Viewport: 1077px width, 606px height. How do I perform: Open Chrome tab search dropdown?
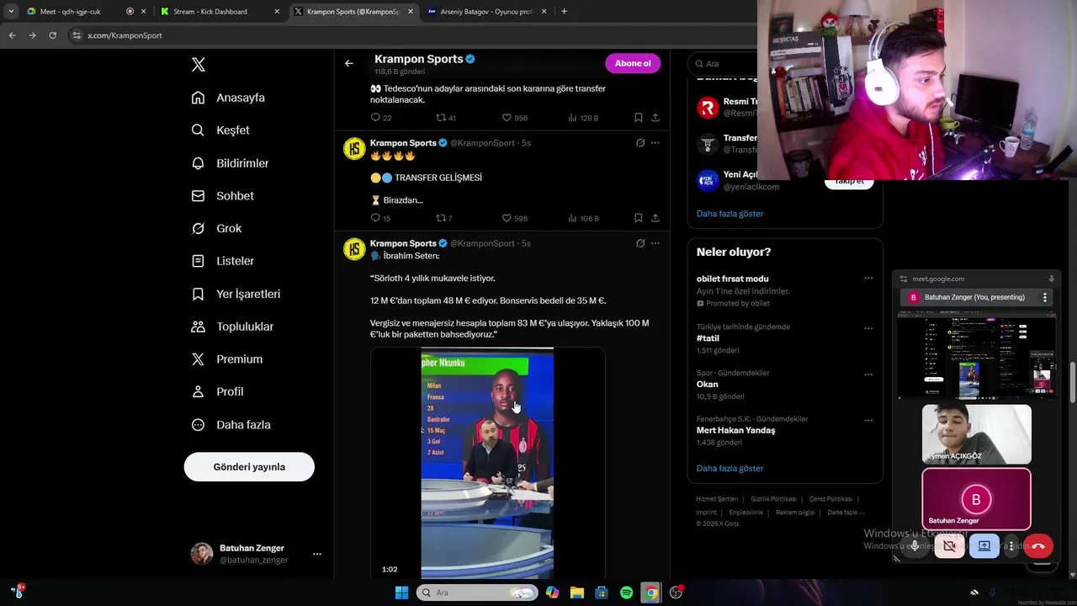click(10, 12)
